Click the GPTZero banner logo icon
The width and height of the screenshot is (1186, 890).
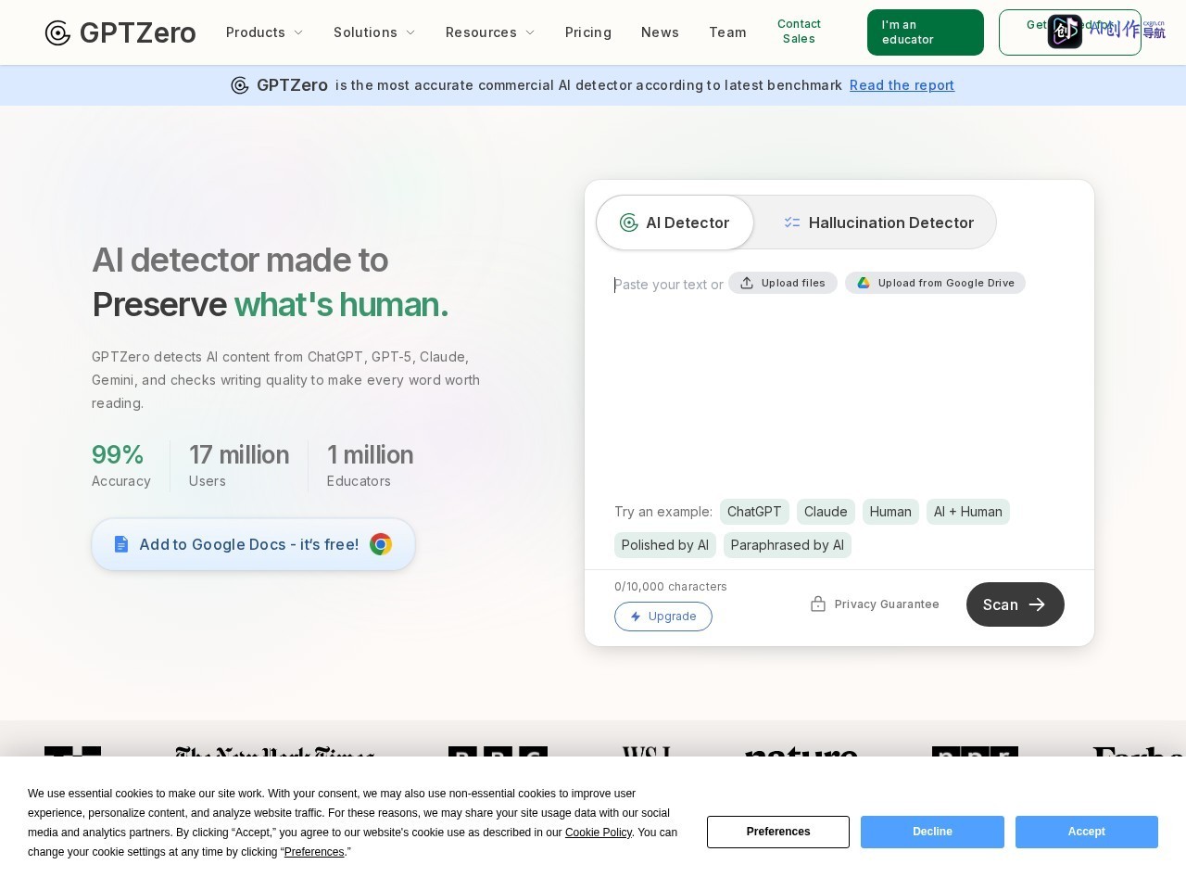click(x=240, y=85)
